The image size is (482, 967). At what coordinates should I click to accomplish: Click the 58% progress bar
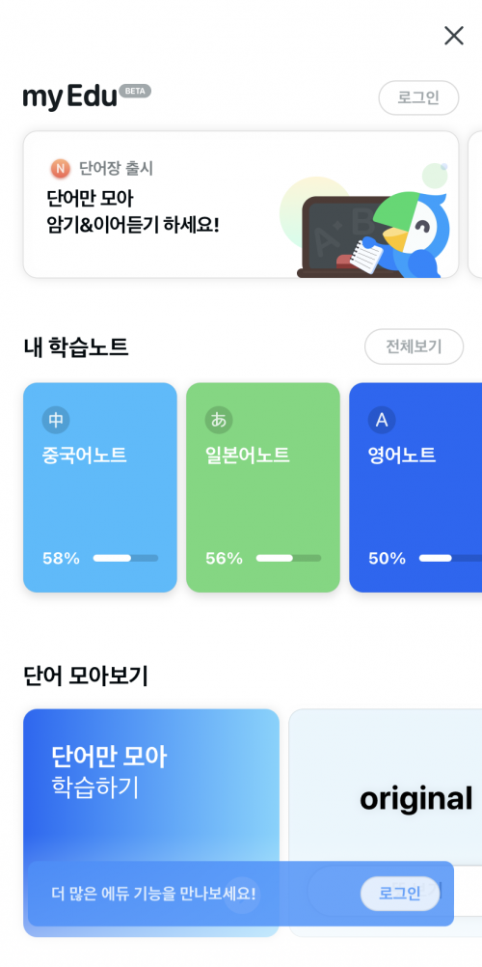[x=125, y=558]
